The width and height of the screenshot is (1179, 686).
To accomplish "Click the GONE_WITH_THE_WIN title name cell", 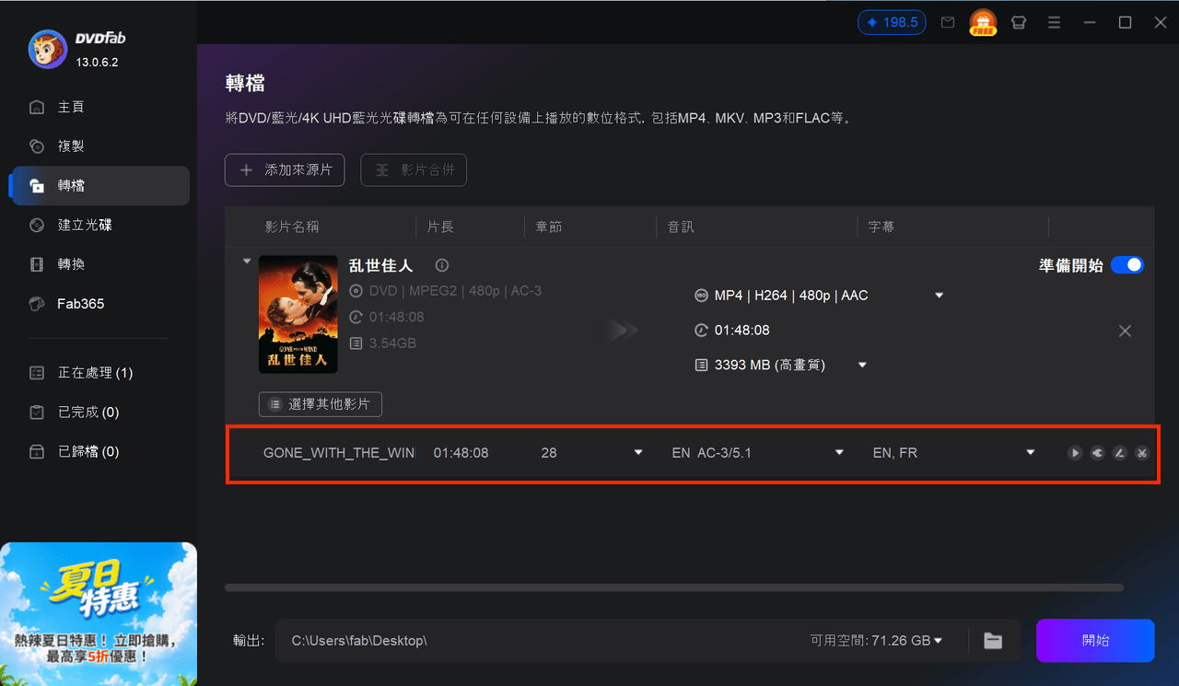I will pyautogui.click(x=339, y=453).
